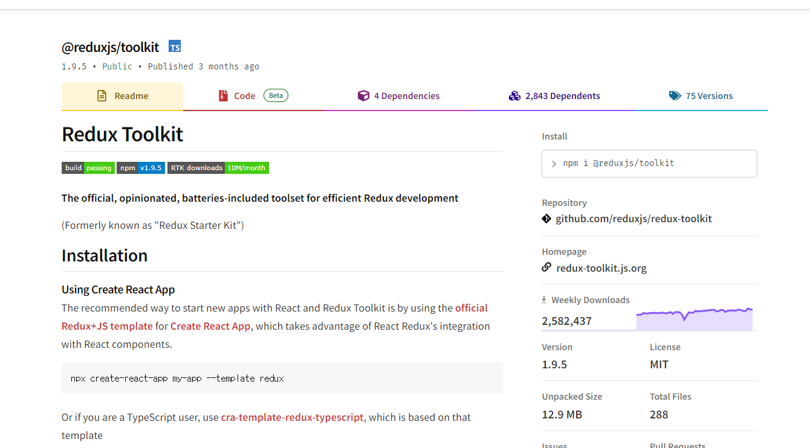Click the Repository sidebar label
The width and height of the screenshot is (810, 448).
[x=564, y=203]
